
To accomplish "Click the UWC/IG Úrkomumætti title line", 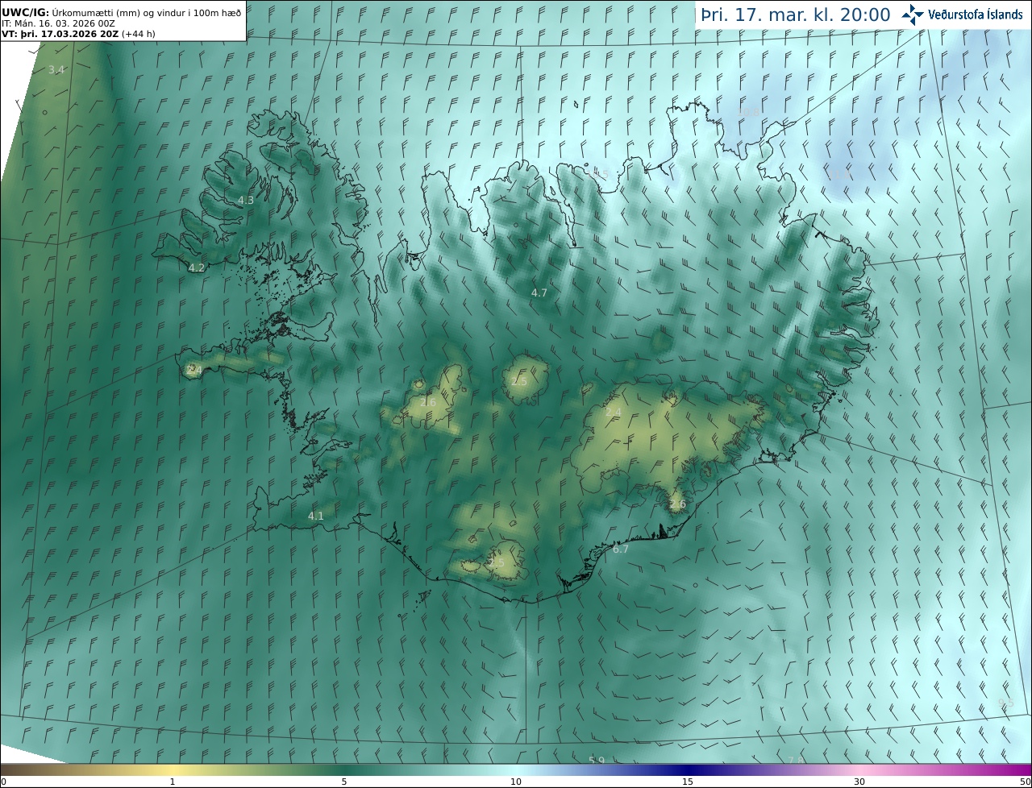I will click(x=122, y=12).
